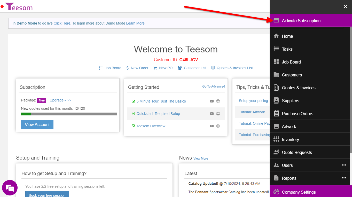
Task: Click the New Order dollar icon
Action: [128, 68]
